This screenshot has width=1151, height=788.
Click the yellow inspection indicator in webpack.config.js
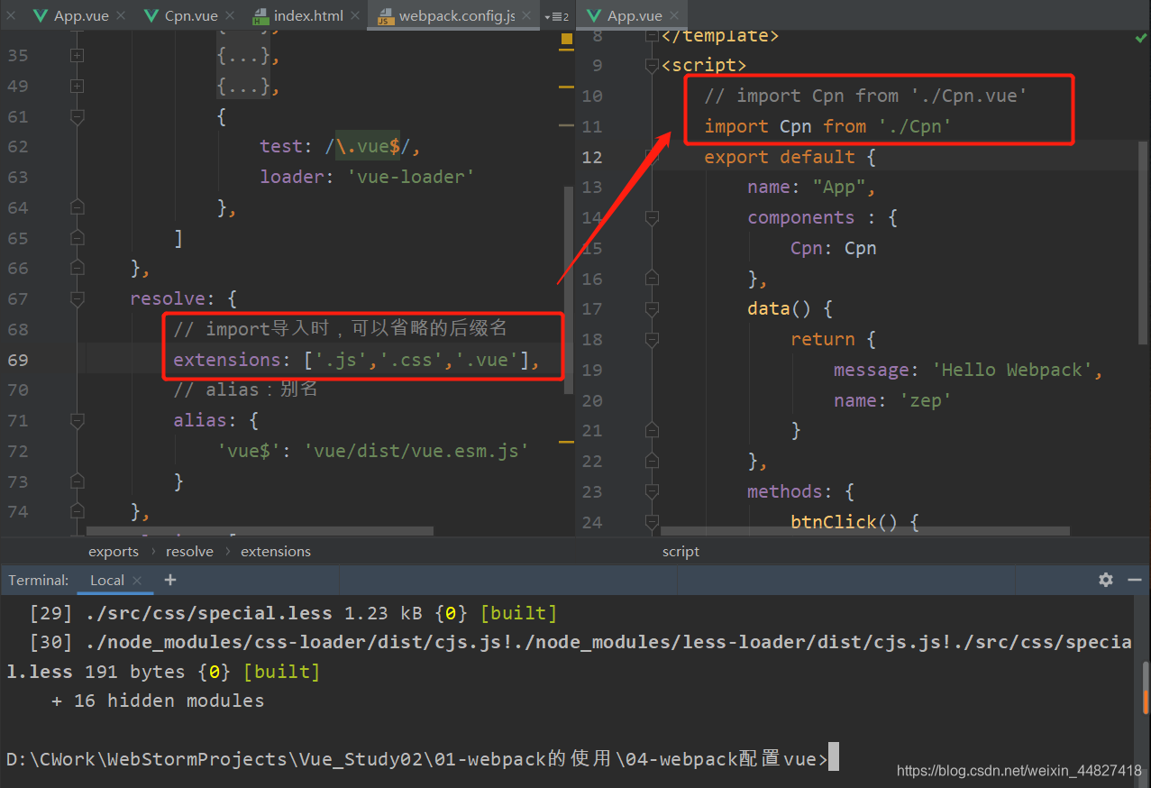[567, 39]
